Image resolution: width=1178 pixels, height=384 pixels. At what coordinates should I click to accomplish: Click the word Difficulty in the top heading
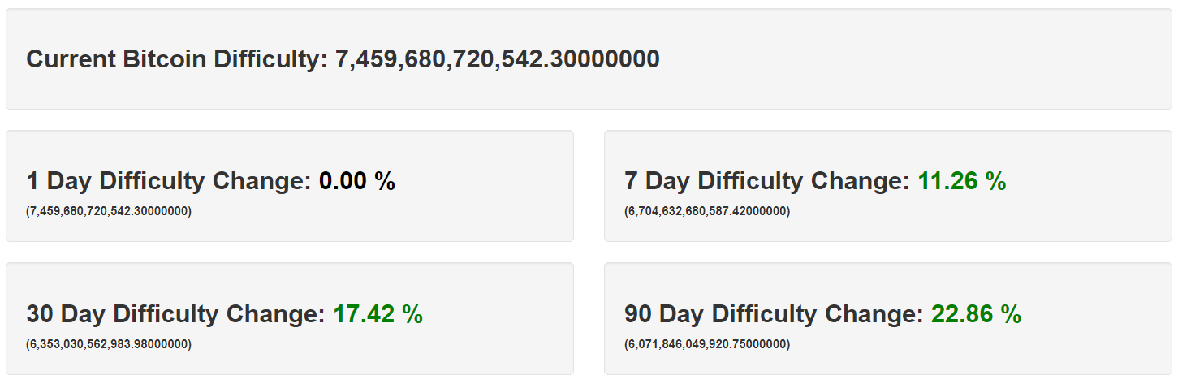coord(270,59)
